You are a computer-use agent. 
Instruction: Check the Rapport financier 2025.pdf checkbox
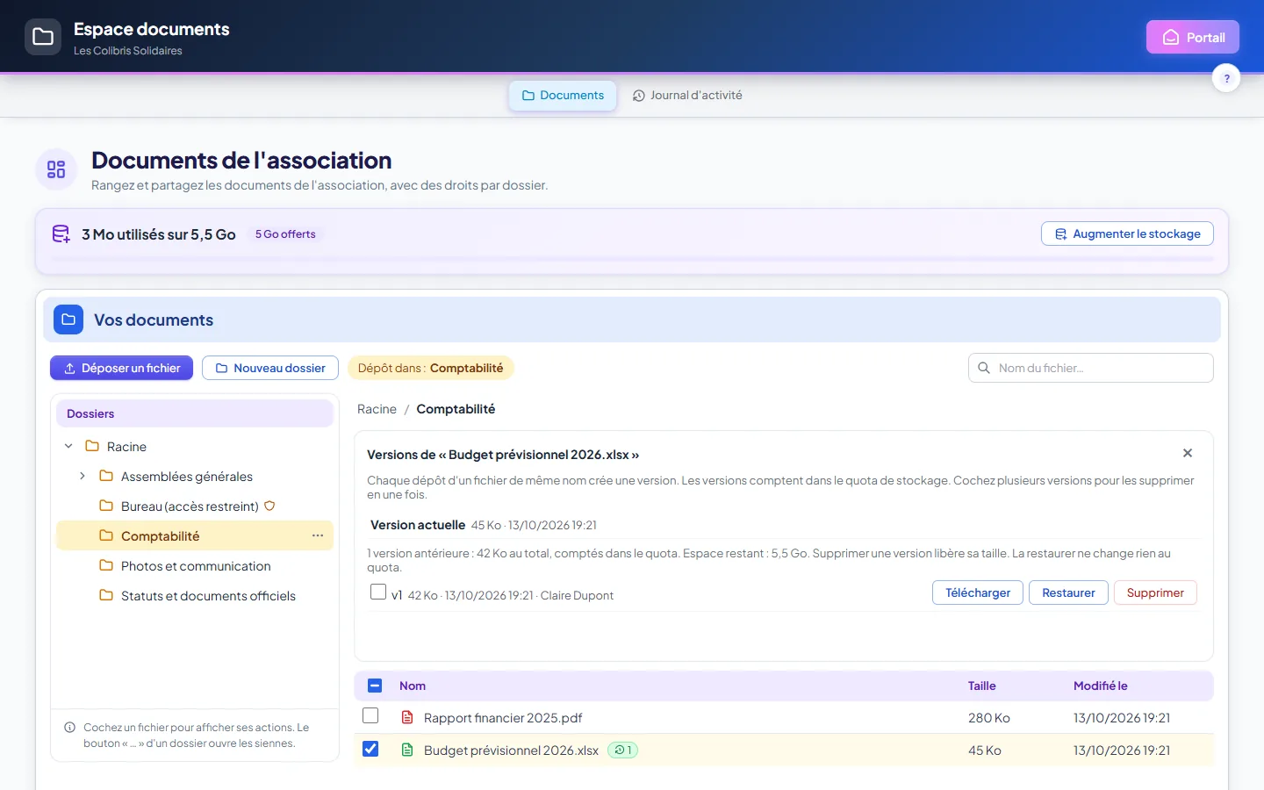(370, 715)
